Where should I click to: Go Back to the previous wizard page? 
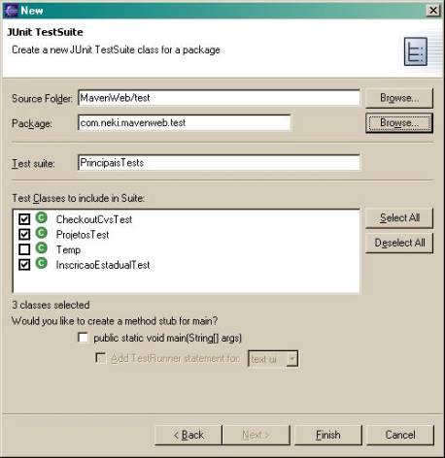(x=188, y=435)
